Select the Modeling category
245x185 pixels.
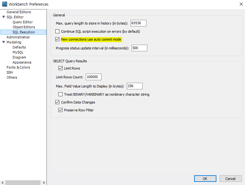[14, 42]
